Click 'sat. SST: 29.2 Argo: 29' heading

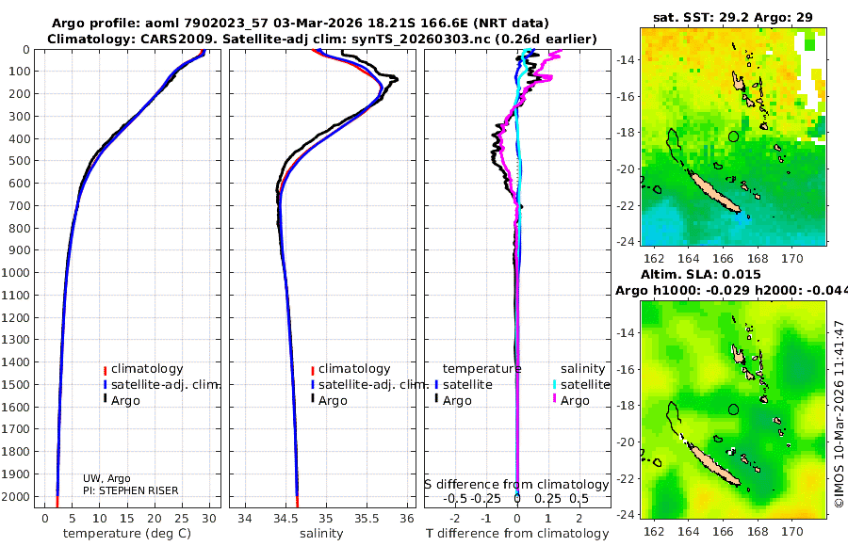[x=733, y=17]
